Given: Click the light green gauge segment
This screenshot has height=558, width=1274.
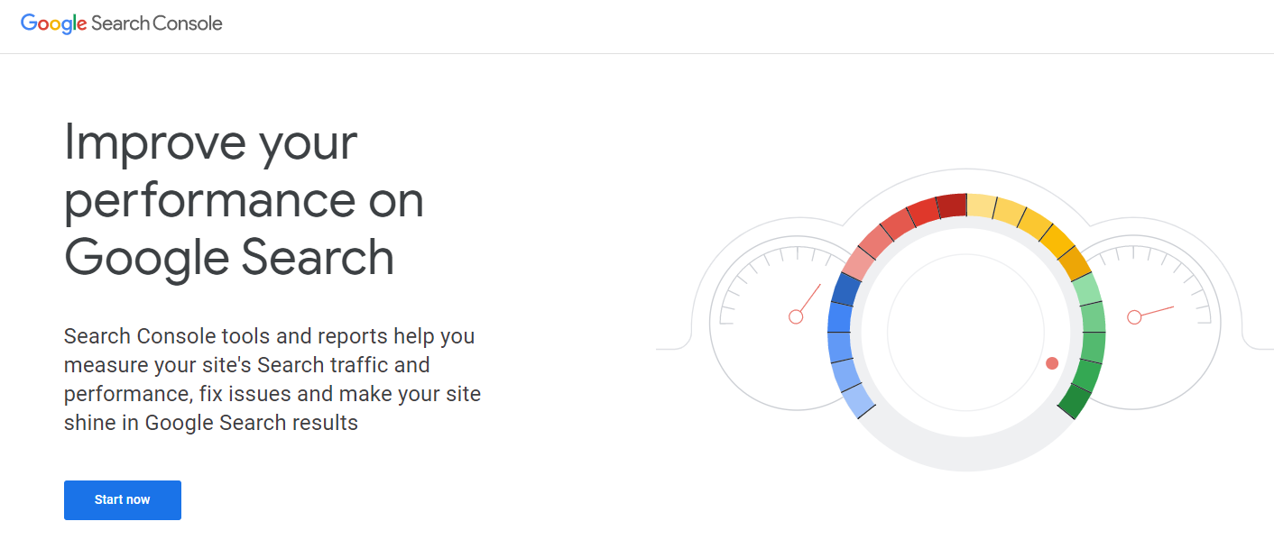Looking at the screenshot, I should (1087, 289).
